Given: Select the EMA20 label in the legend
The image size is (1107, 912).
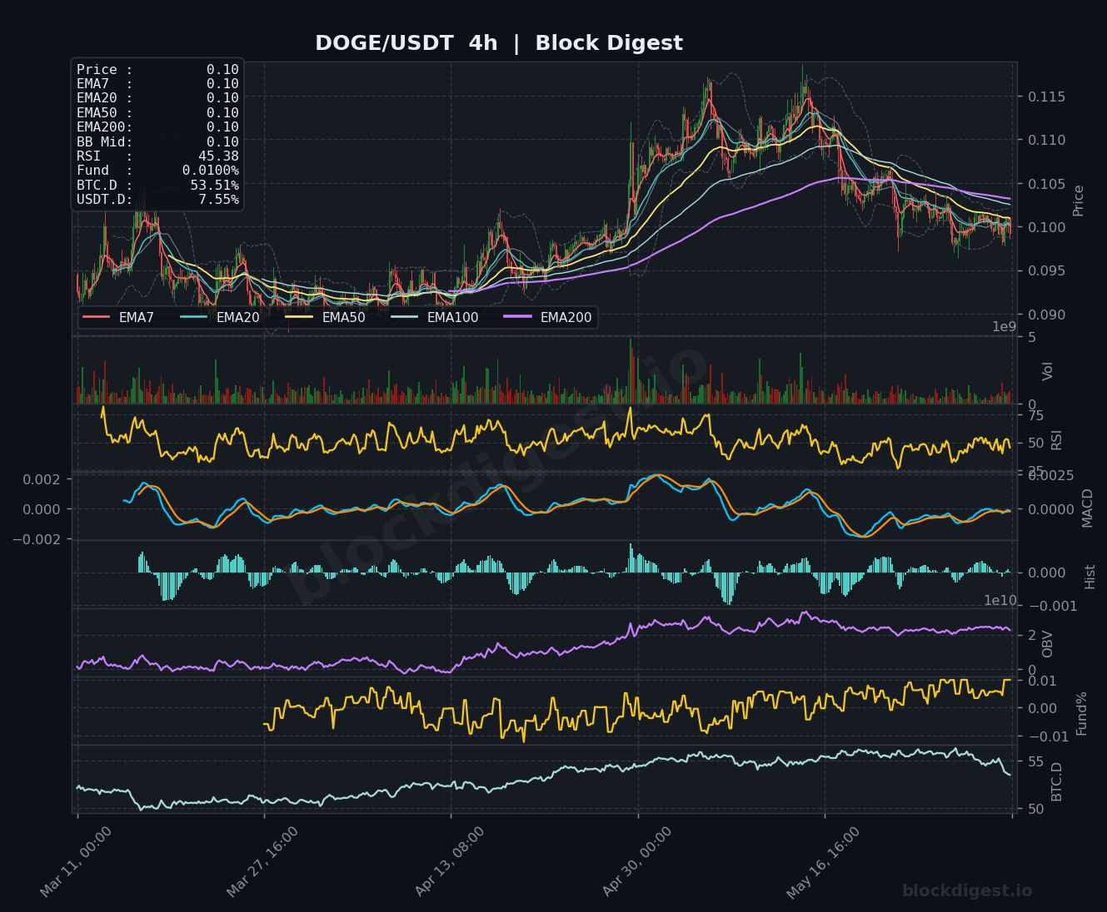Looking at the screenshot, I should (238, 317).
